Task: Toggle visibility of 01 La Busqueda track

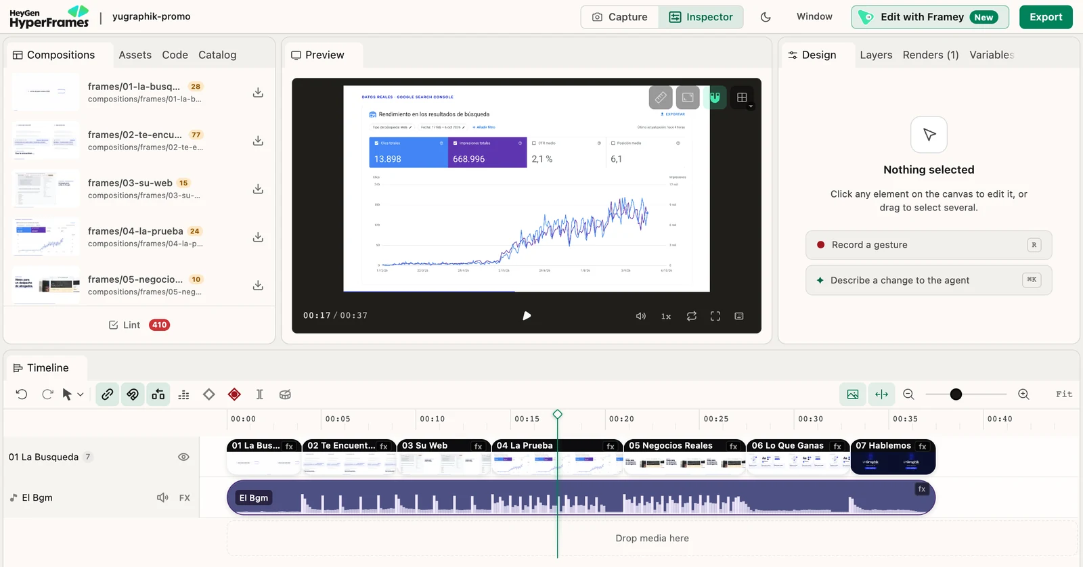Action: coord(183,457)
